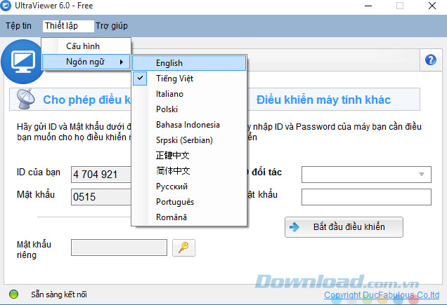Select Português language

189,202
